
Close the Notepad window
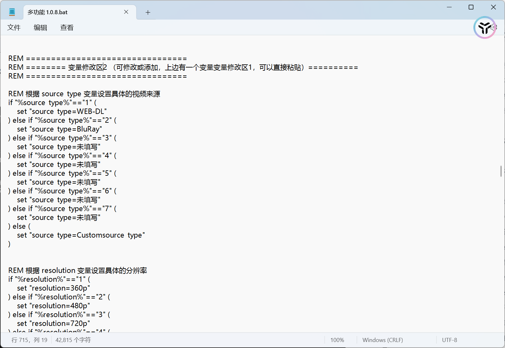(x=493, y=7)
